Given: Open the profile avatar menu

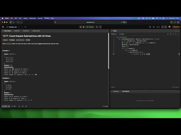Looking at the screenshot, I should pos(169,27).
